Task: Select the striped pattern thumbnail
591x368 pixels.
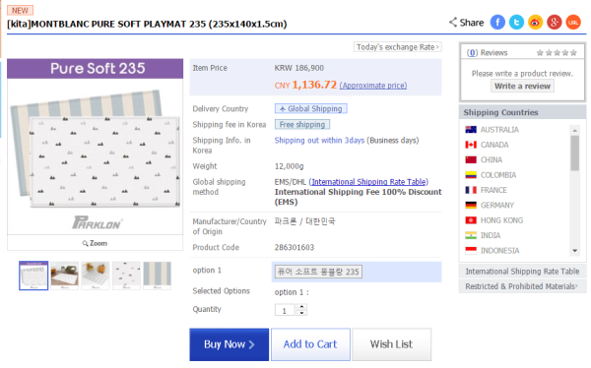Action: 158,276
